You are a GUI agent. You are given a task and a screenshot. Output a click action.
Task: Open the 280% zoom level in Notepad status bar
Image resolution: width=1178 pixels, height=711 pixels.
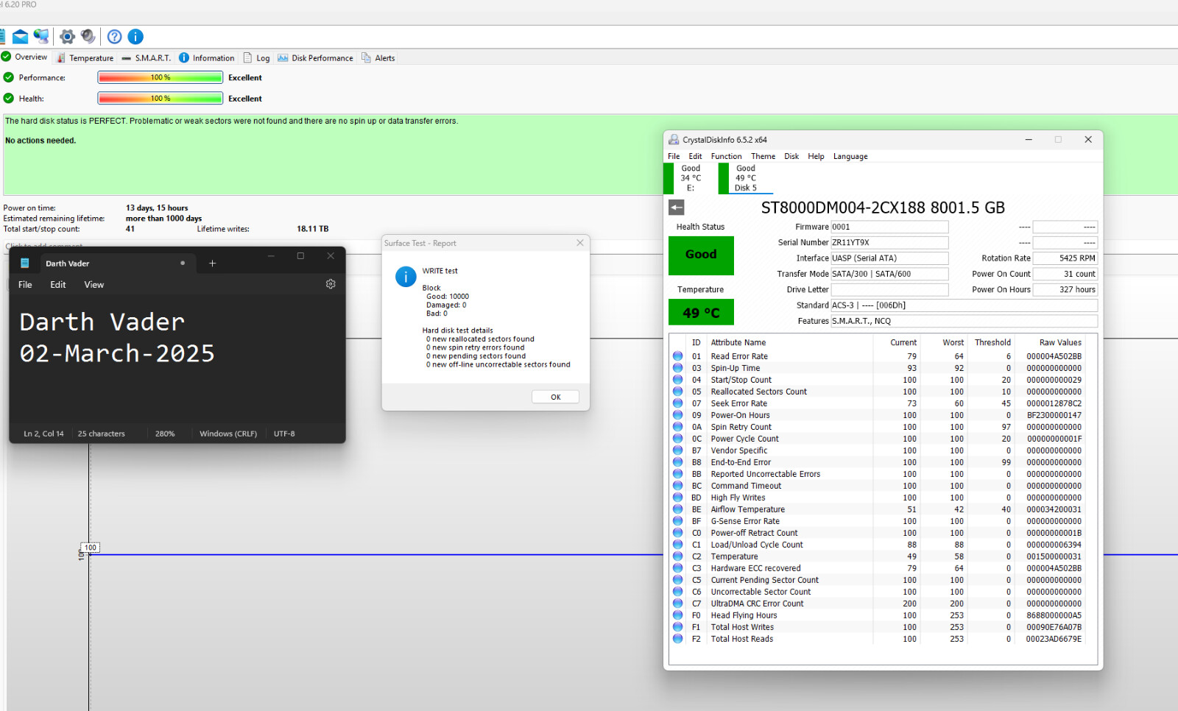pos(165,434)
